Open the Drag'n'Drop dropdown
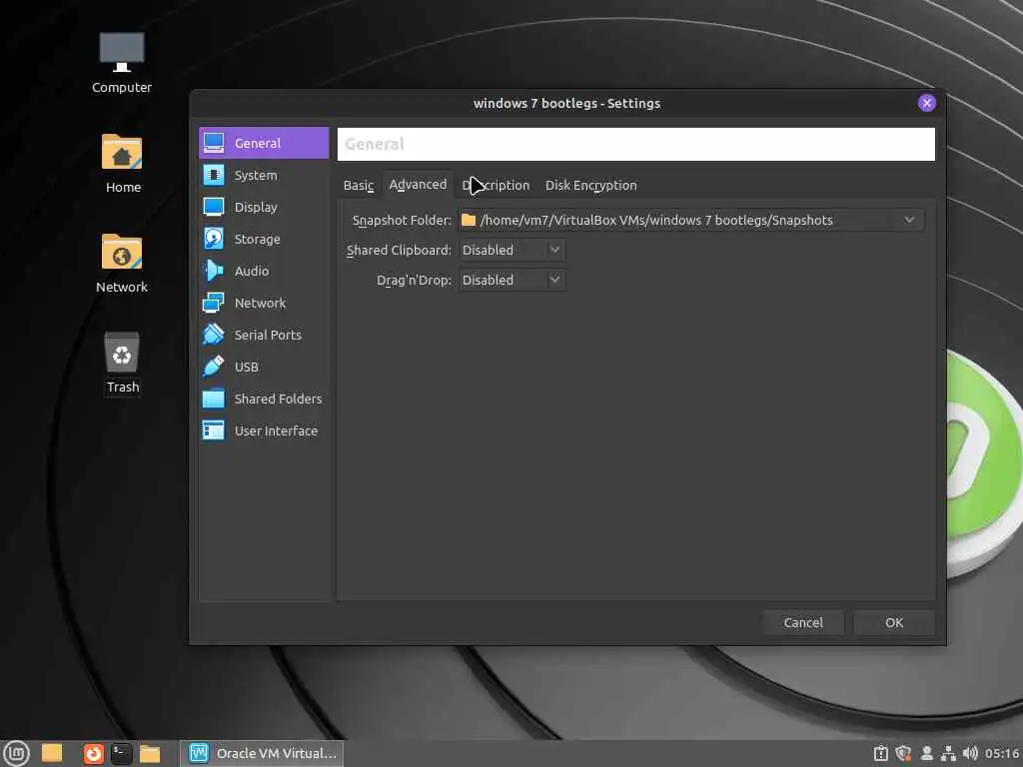The height and width of the screenshot is (767, 1023). (x=511, y=280)
